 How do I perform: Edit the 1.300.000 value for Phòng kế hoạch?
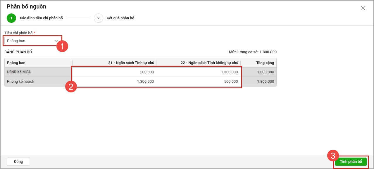click(115, 82)
